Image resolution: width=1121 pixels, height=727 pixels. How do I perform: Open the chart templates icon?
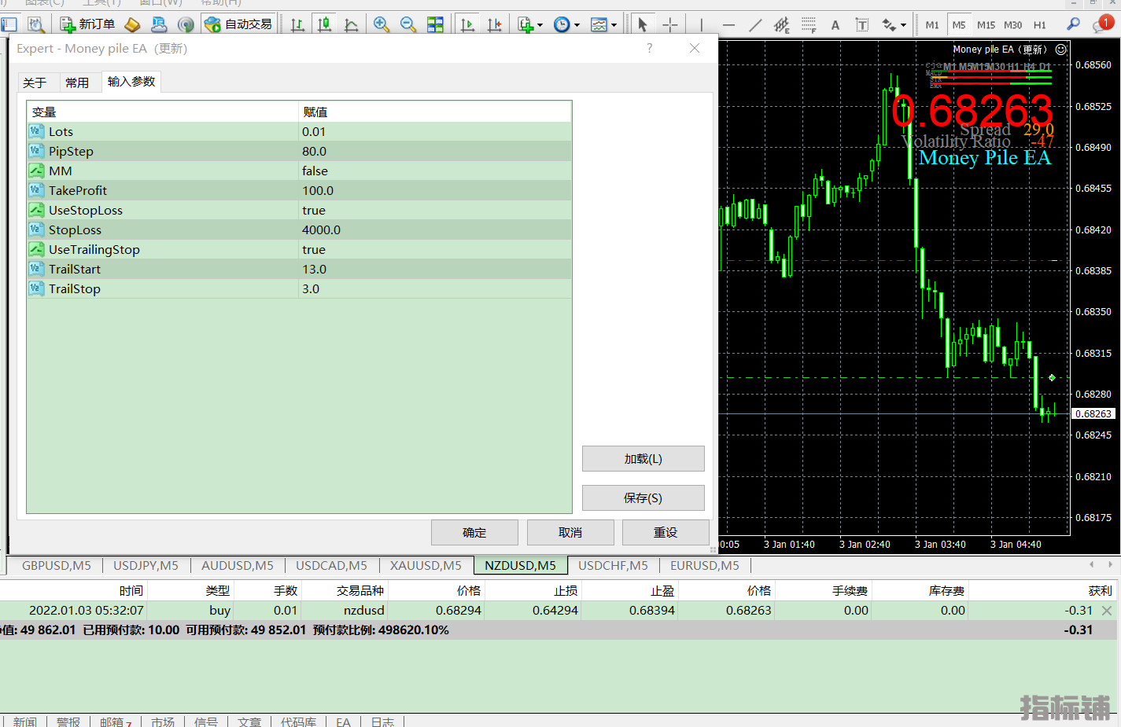point(599,24)
